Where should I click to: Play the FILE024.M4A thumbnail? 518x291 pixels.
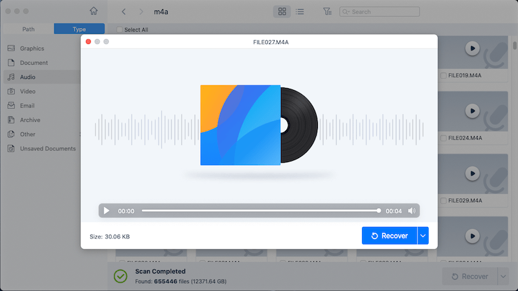(473, 111)
